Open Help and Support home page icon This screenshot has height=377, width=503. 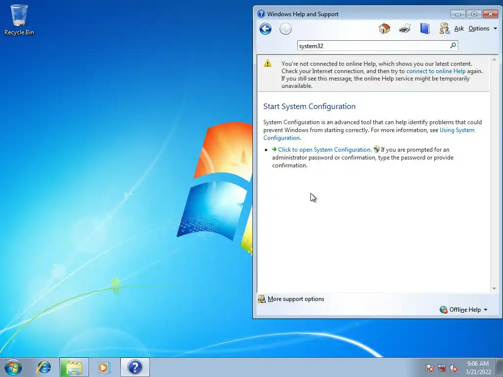click(384, 28)
